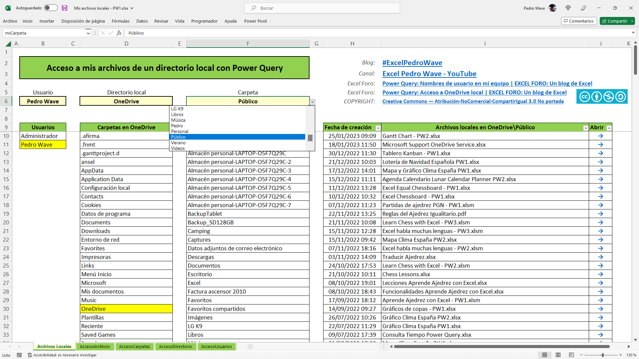Click open arrow for Chess Lessons.xlsx
The image size is (639, 359).
pyautogui.click(x=600, y=274)
